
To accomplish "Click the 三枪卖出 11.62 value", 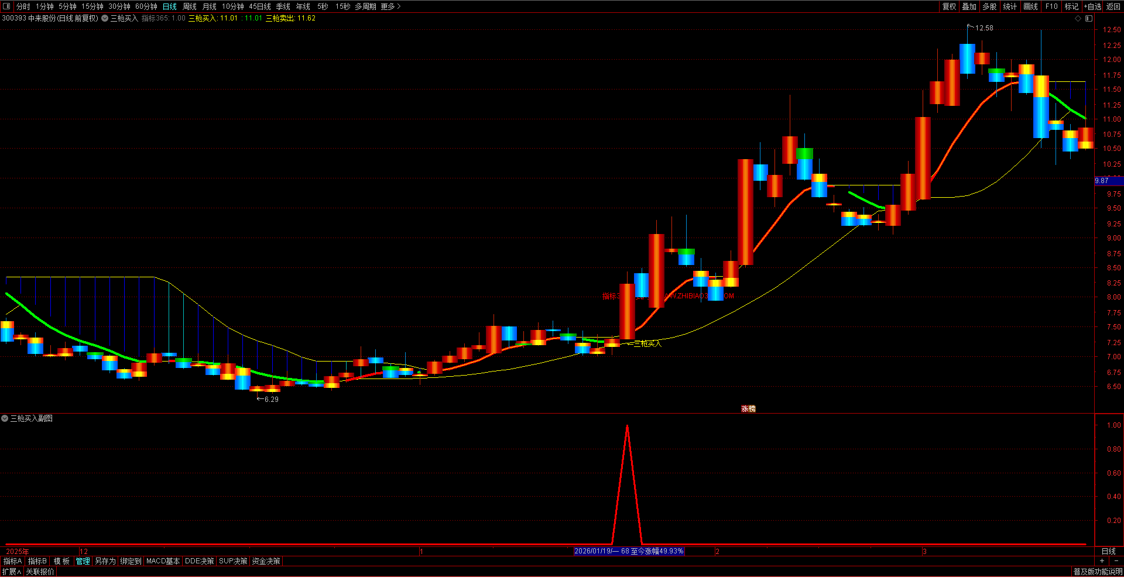I will (290, 18).
